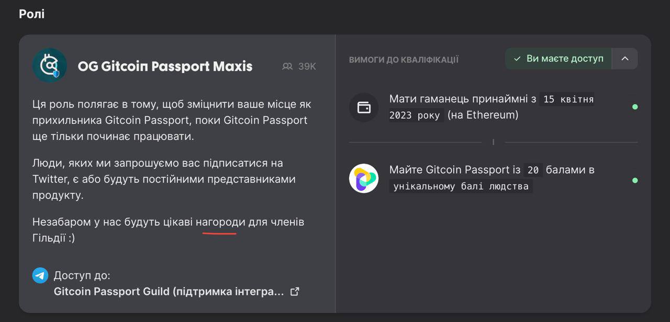Image resolution: width=670 pixels, height=322 pixels.
Task: Click the "20" score tag
Action: 533,170
